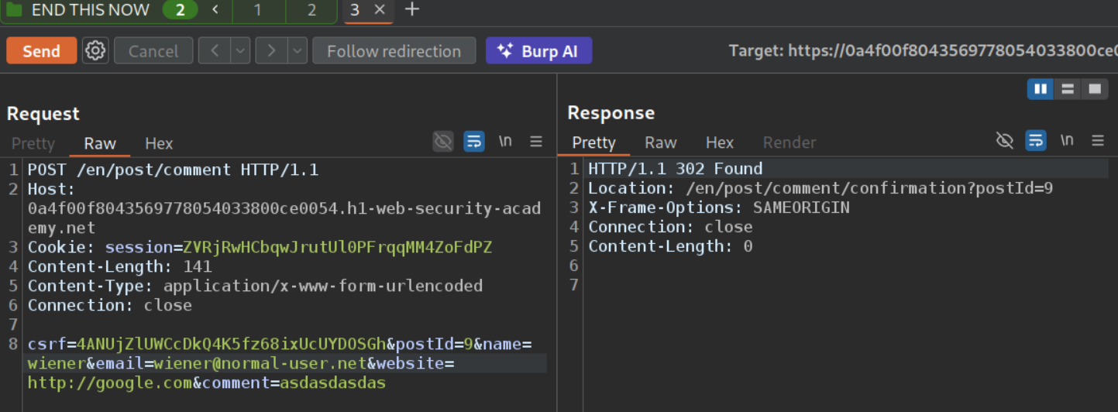Add a new Repeater tab
This screenshot has height=412, width=1118.
point(412,10)
